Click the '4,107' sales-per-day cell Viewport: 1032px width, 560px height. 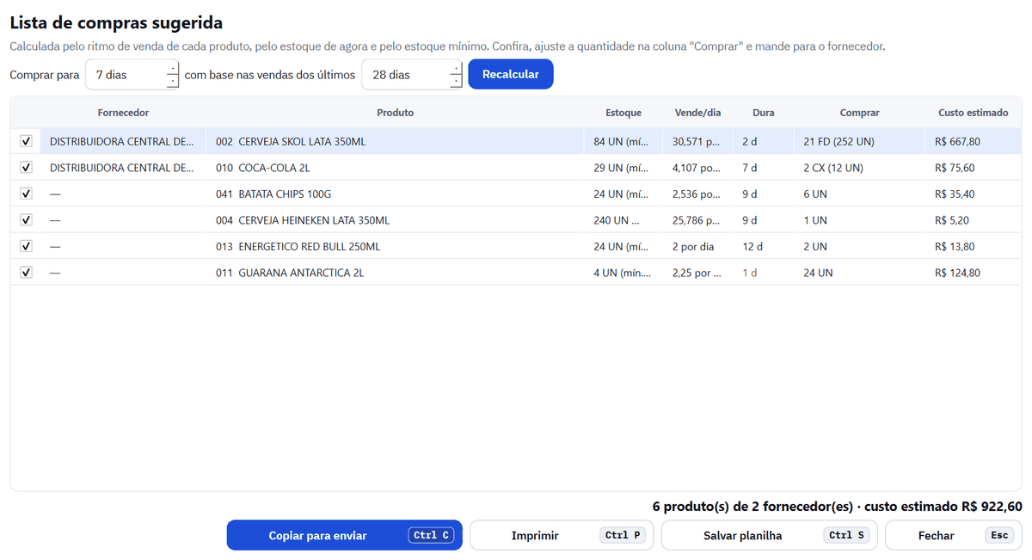tap(698, 168)
